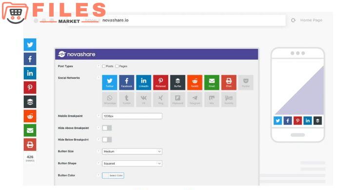Click the novashare.io address bar
Image resolution: width=356 pixels, height=190 pixels.
[x=177, y=20]
